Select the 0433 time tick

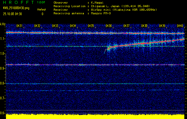coord(55,26)
